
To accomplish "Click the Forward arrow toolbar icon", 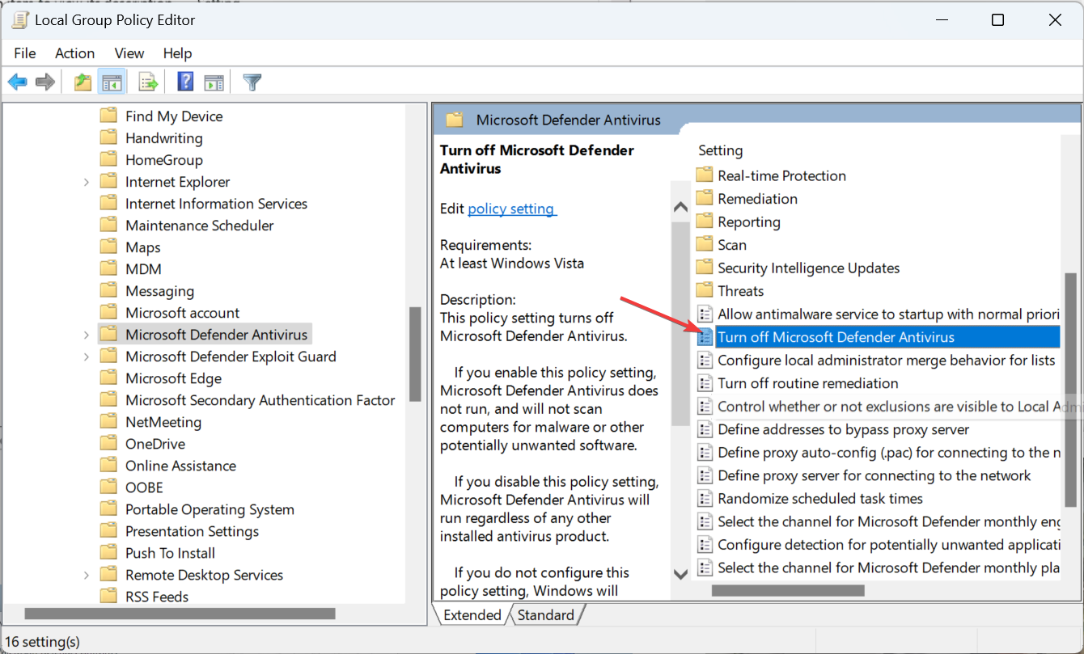I will tap(45, 82).
